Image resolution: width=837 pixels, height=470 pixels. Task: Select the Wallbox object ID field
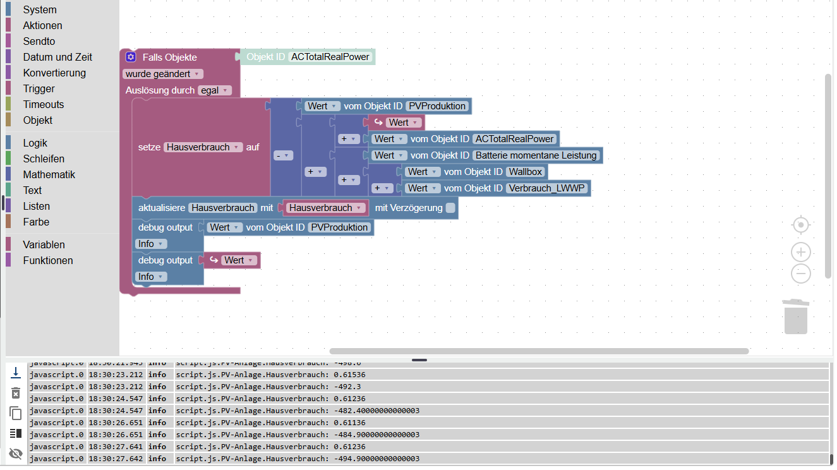click(526, 172)
